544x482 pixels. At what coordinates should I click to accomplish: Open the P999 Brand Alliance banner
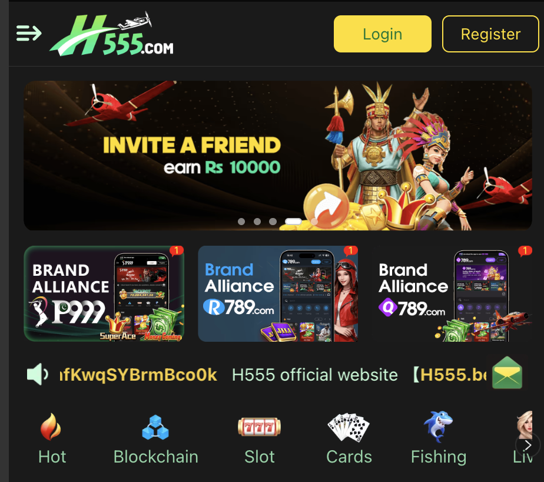click(104, 293)
